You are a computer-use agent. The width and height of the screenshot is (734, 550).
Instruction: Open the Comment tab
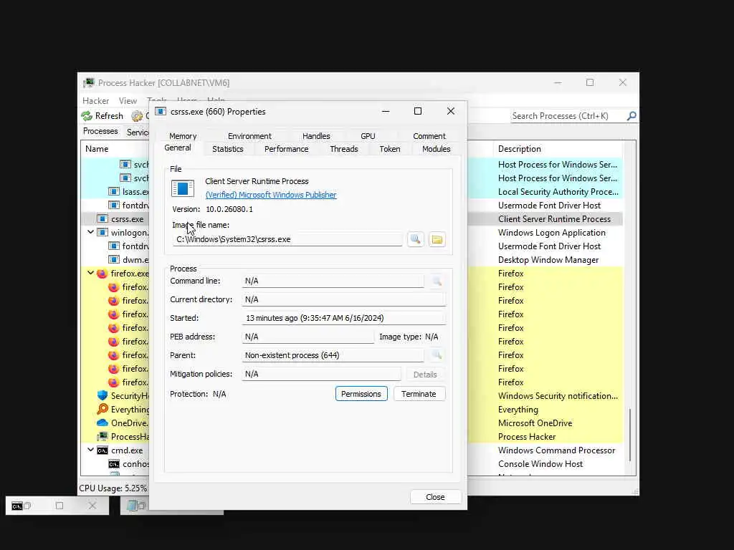(x=429, y=135)
